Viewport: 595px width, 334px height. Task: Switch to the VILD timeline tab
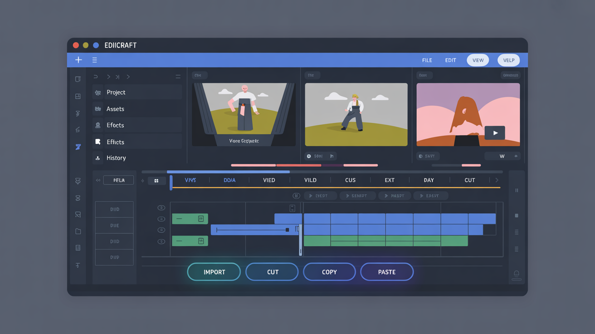point(310,180)
